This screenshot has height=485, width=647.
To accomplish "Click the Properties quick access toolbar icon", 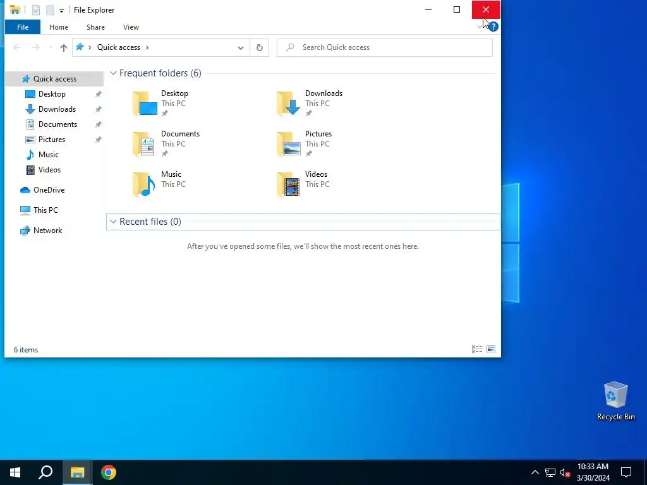I will pos(36,10).
